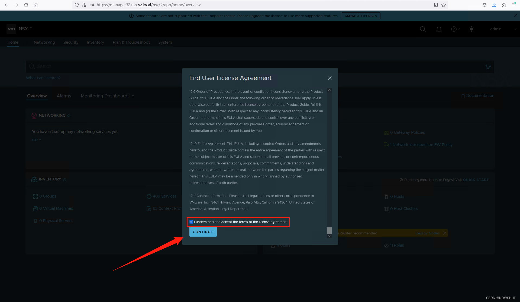
Task: Click the Inventory section icon
Action: pyautogui.click(x=34, y=179)
